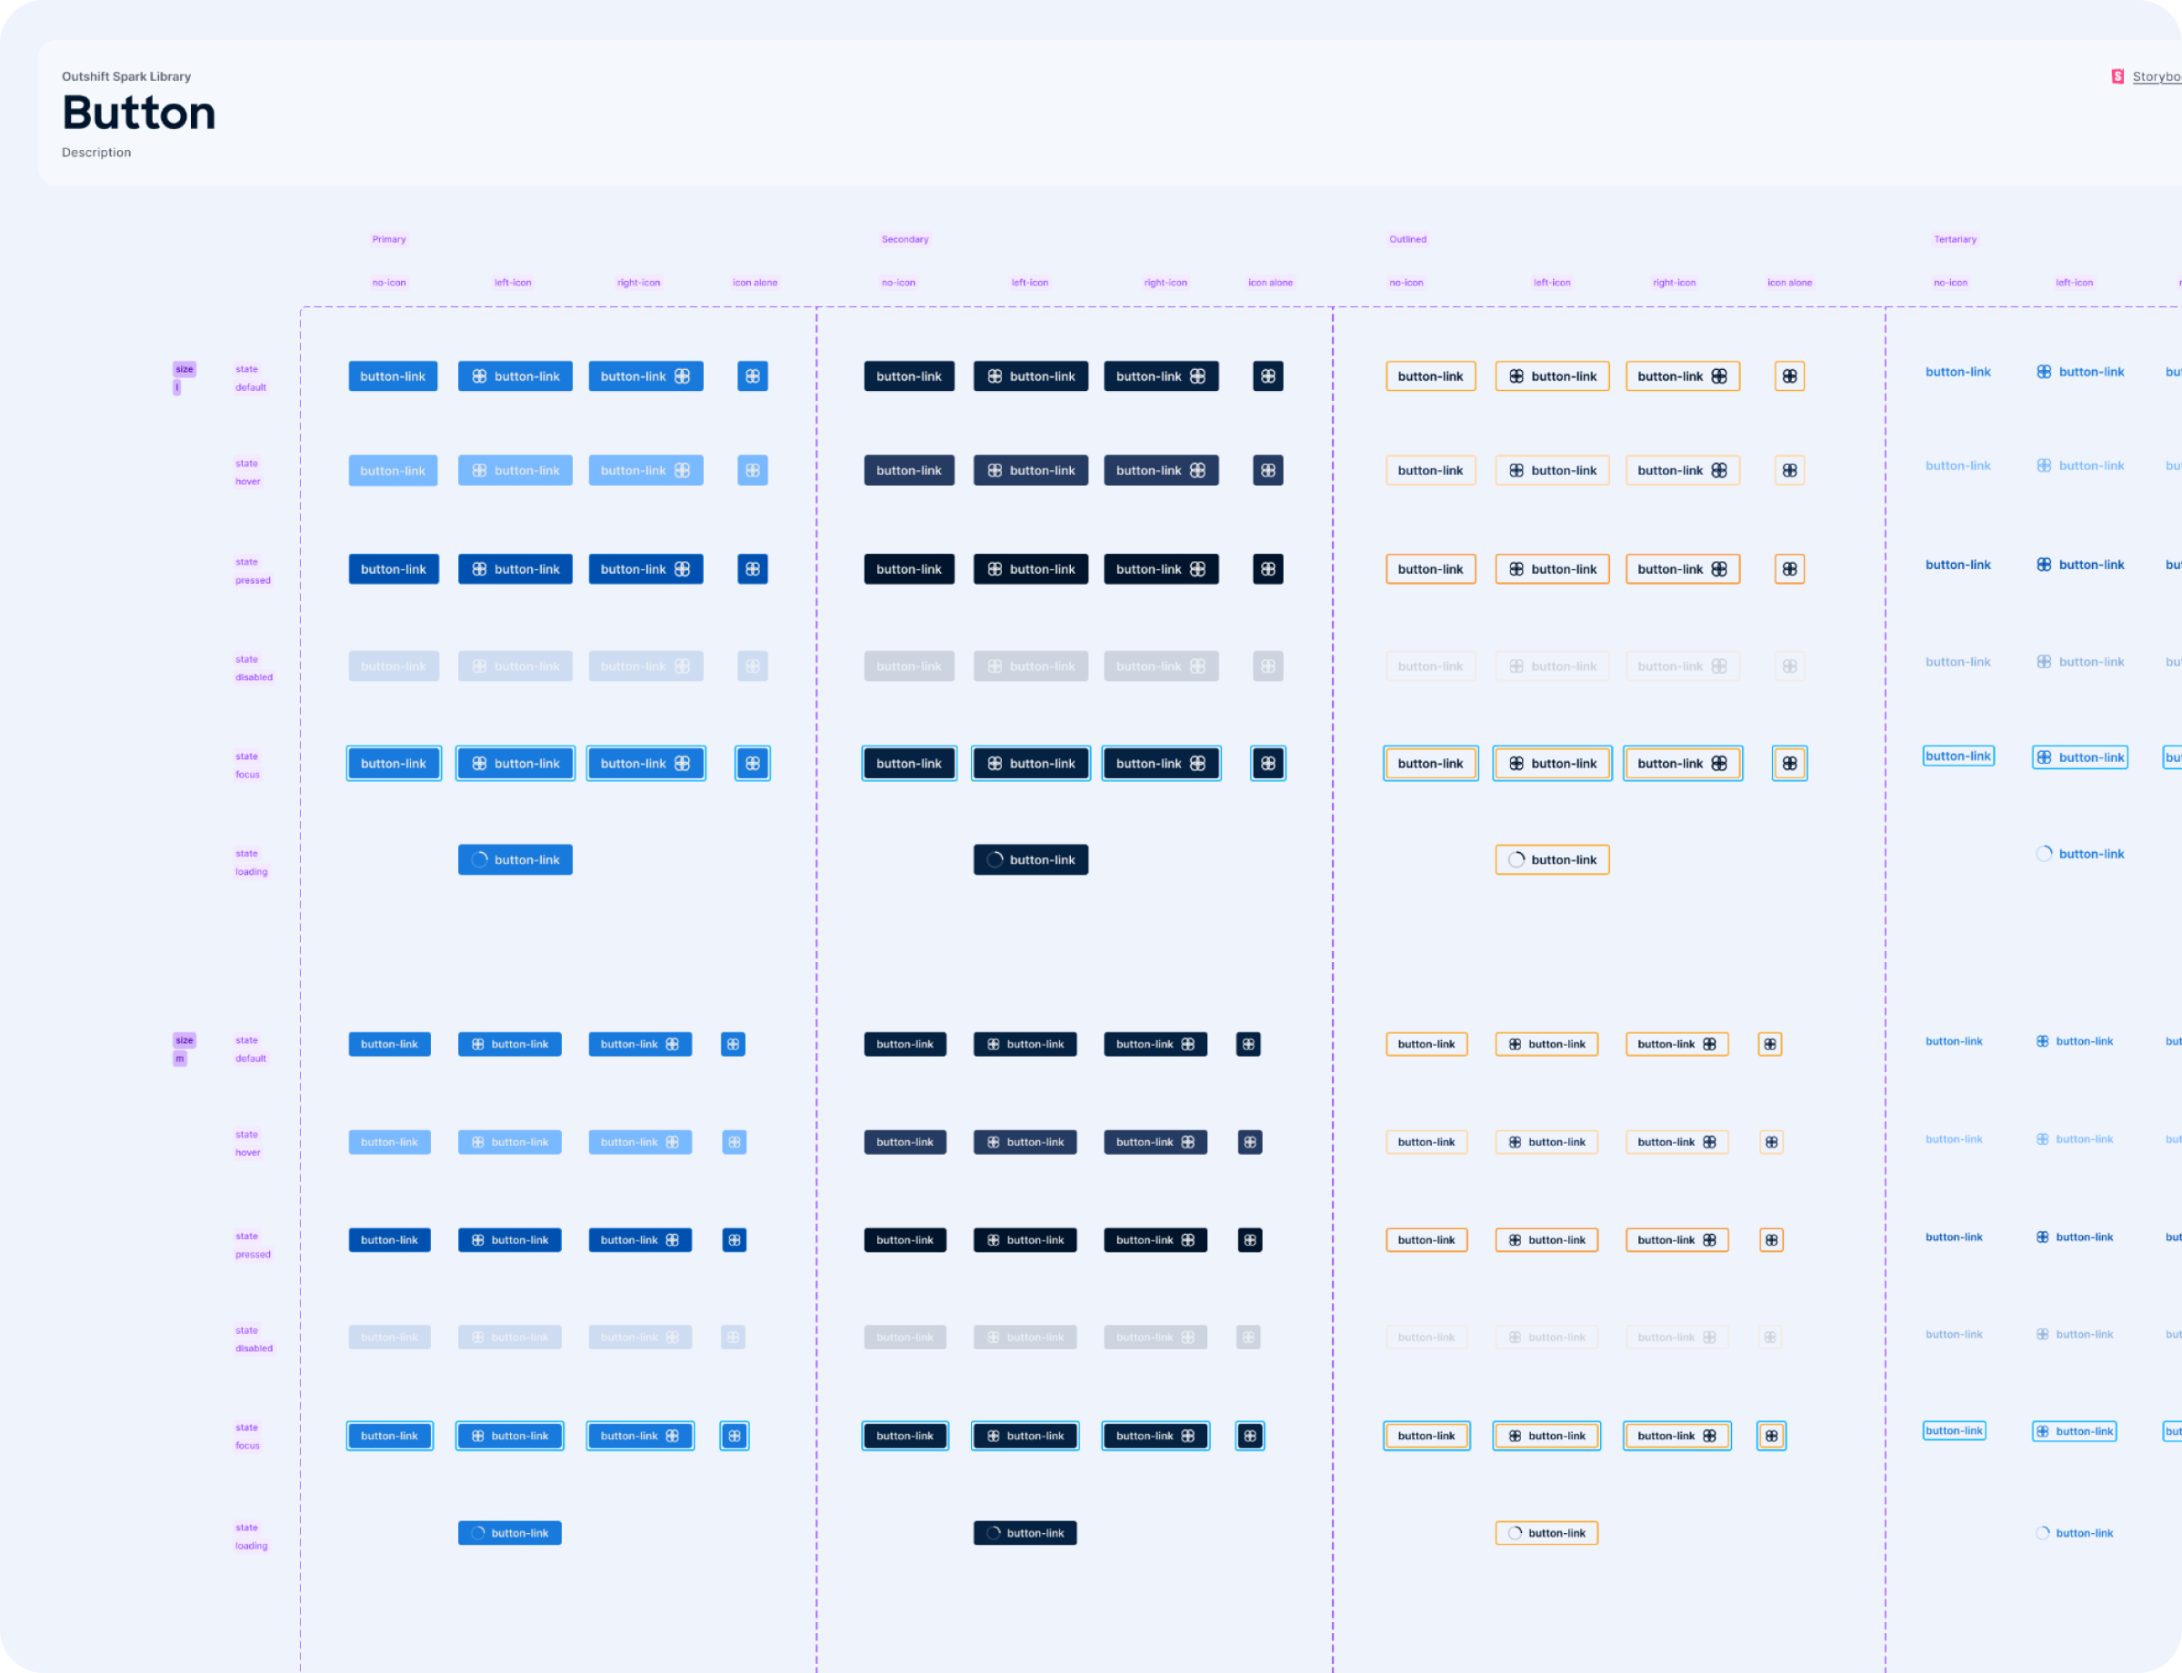Click Outlined size-l default no-icon button-link
The height and width of the screenshot is (1673, 2182).
point(1430,376)
